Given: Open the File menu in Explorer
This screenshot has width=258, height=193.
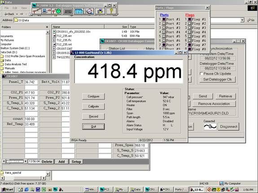Looking at the screenshot, I should (x=7, y=8).
